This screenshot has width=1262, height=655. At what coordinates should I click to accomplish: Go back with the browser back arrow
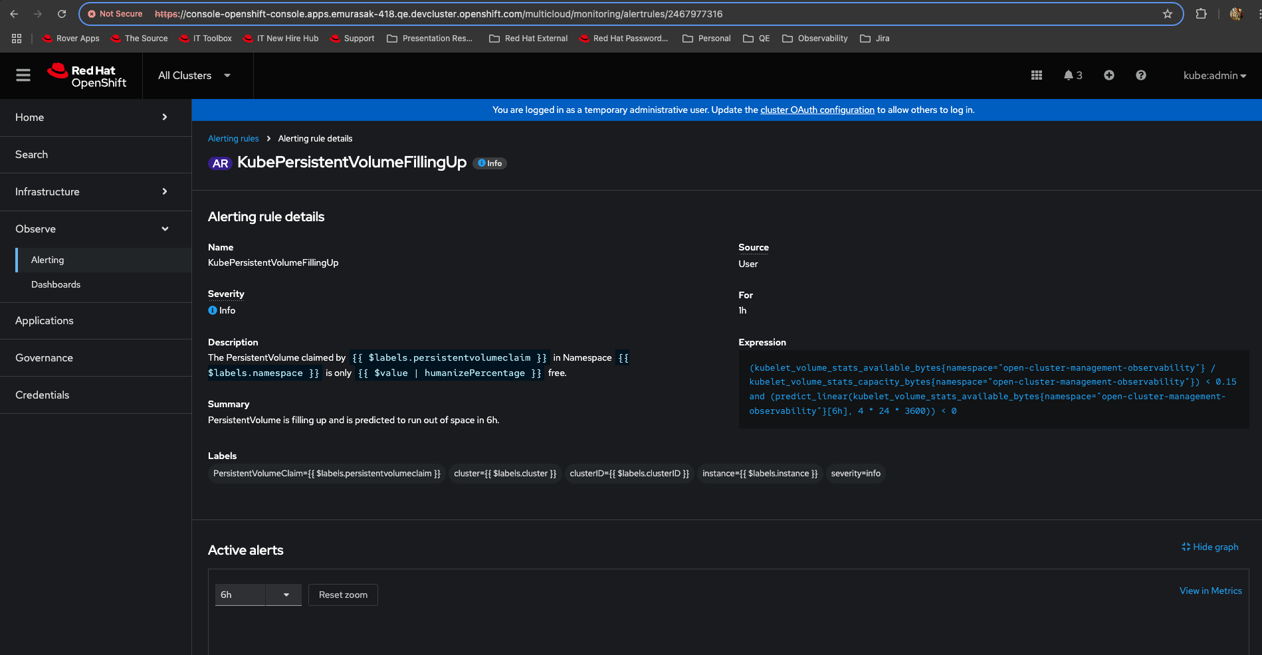[14, 14]
